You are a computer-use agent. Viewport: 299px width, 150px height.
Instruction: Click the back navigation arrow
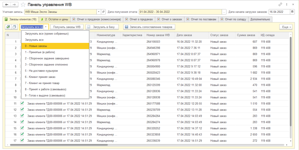(7, 5)
